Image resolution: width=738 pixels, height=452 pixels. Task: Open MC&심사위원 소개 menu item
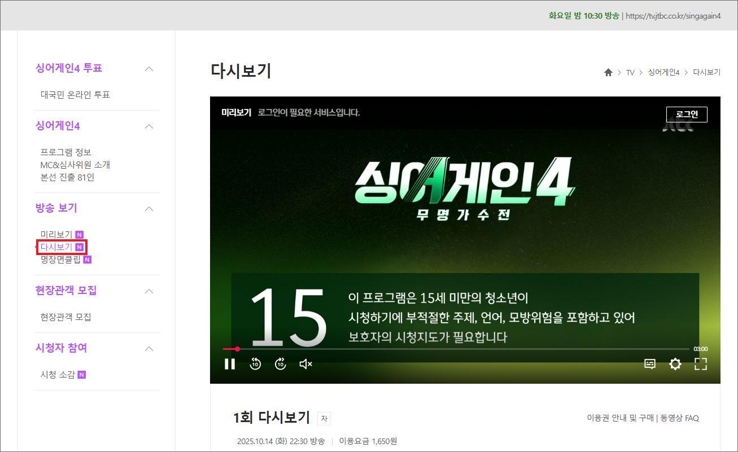click(75, 165)
